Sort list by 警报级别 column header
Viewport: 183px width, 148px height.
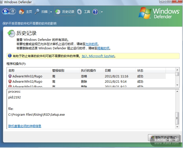point(65,70)
